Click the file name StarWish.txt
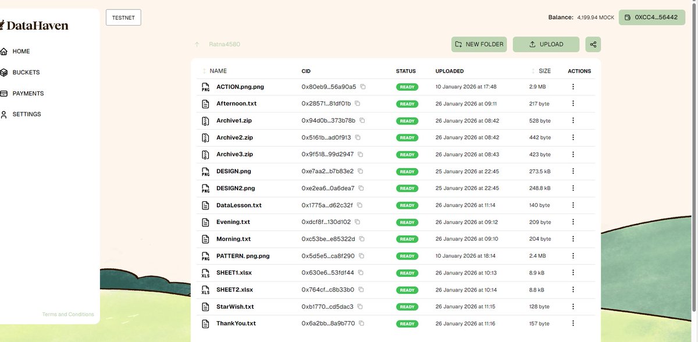Viewport: 698px width, 342px height. 235,307
